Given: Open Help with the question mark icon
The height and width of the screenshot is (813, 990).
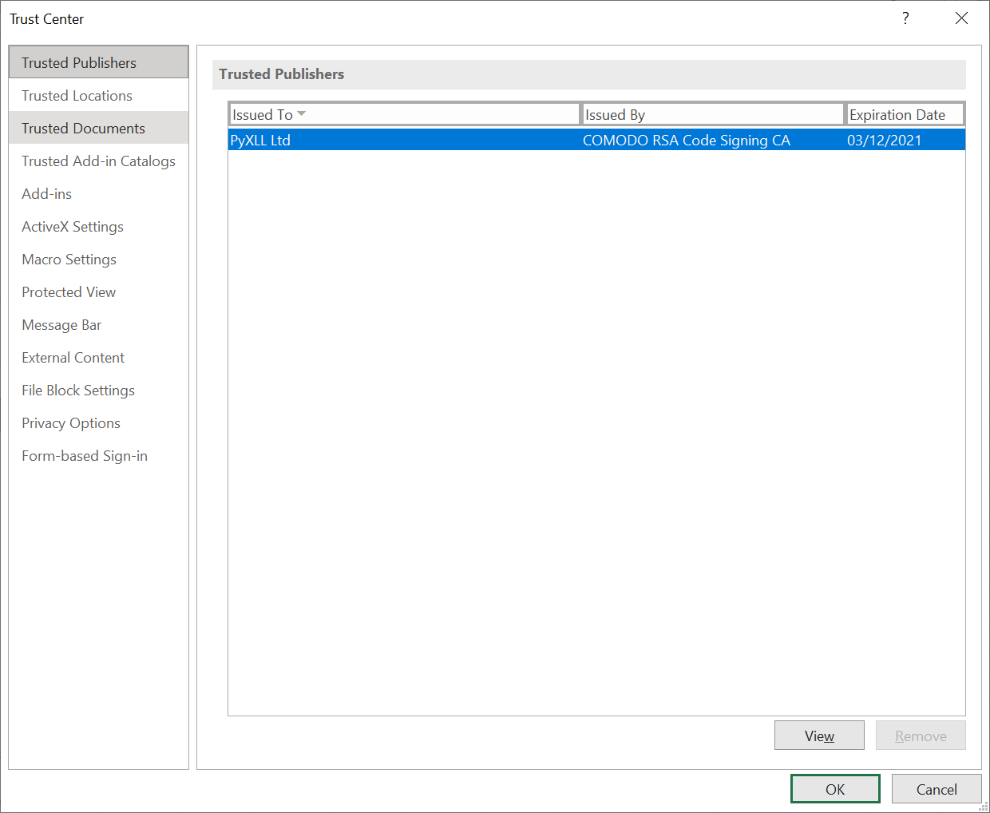Looking at the screenshot, I should (x=905, y=18).
